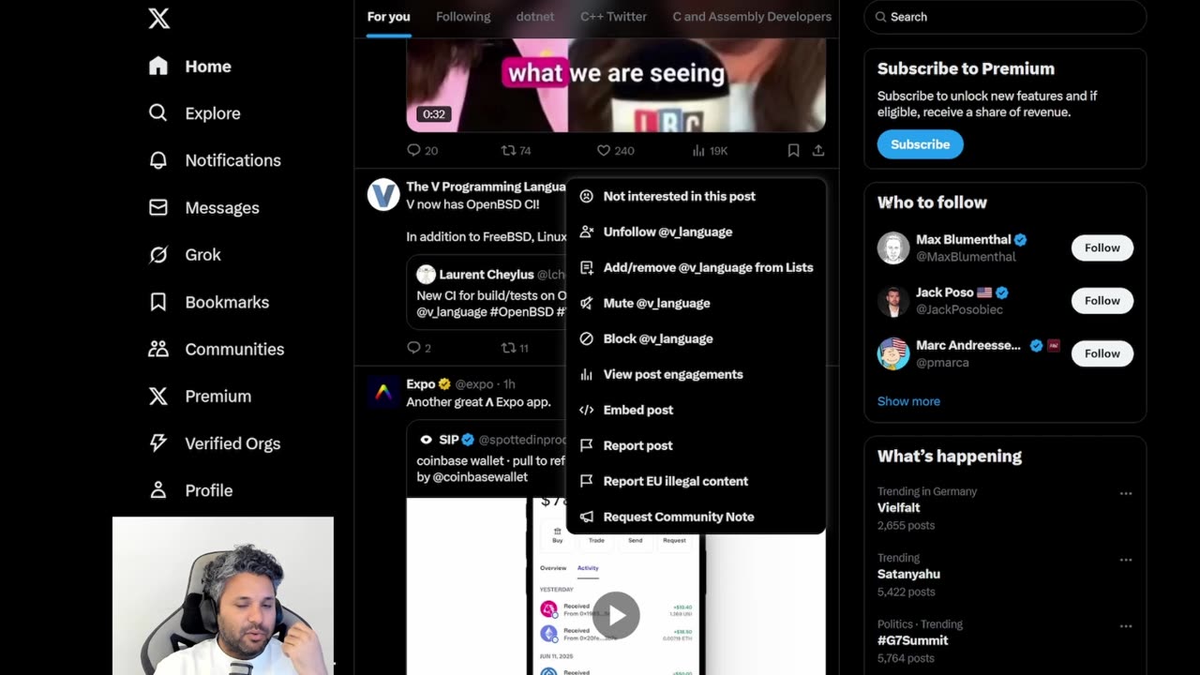The image size is (1200, 675).
Task: Switch to the C++ Twitter tab
Action: point(613,17)
